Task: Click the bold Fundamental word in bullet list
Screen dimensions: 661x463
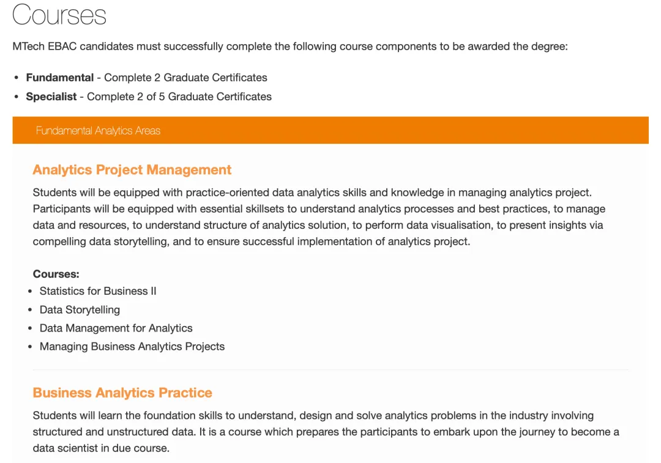Action: click(x=59, y=78)
